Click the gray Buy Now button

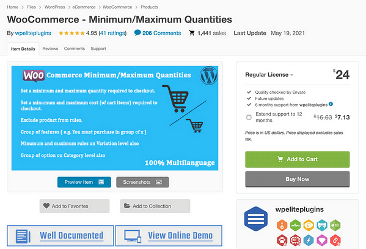click(x=298, y=179)
